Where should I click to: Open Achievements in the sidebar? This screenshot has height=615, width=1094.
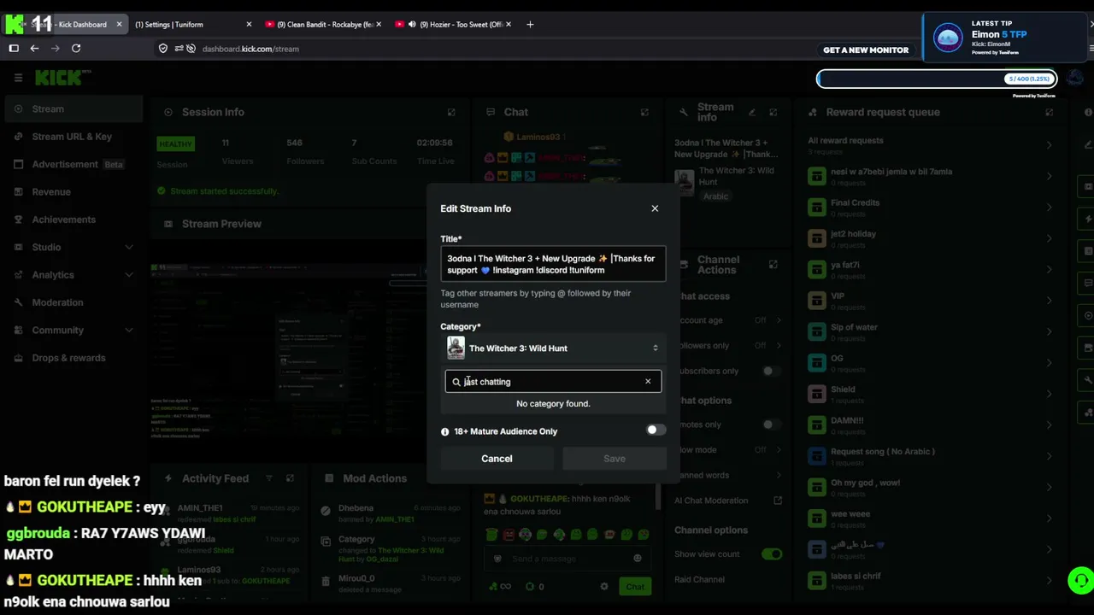point(74,220)
